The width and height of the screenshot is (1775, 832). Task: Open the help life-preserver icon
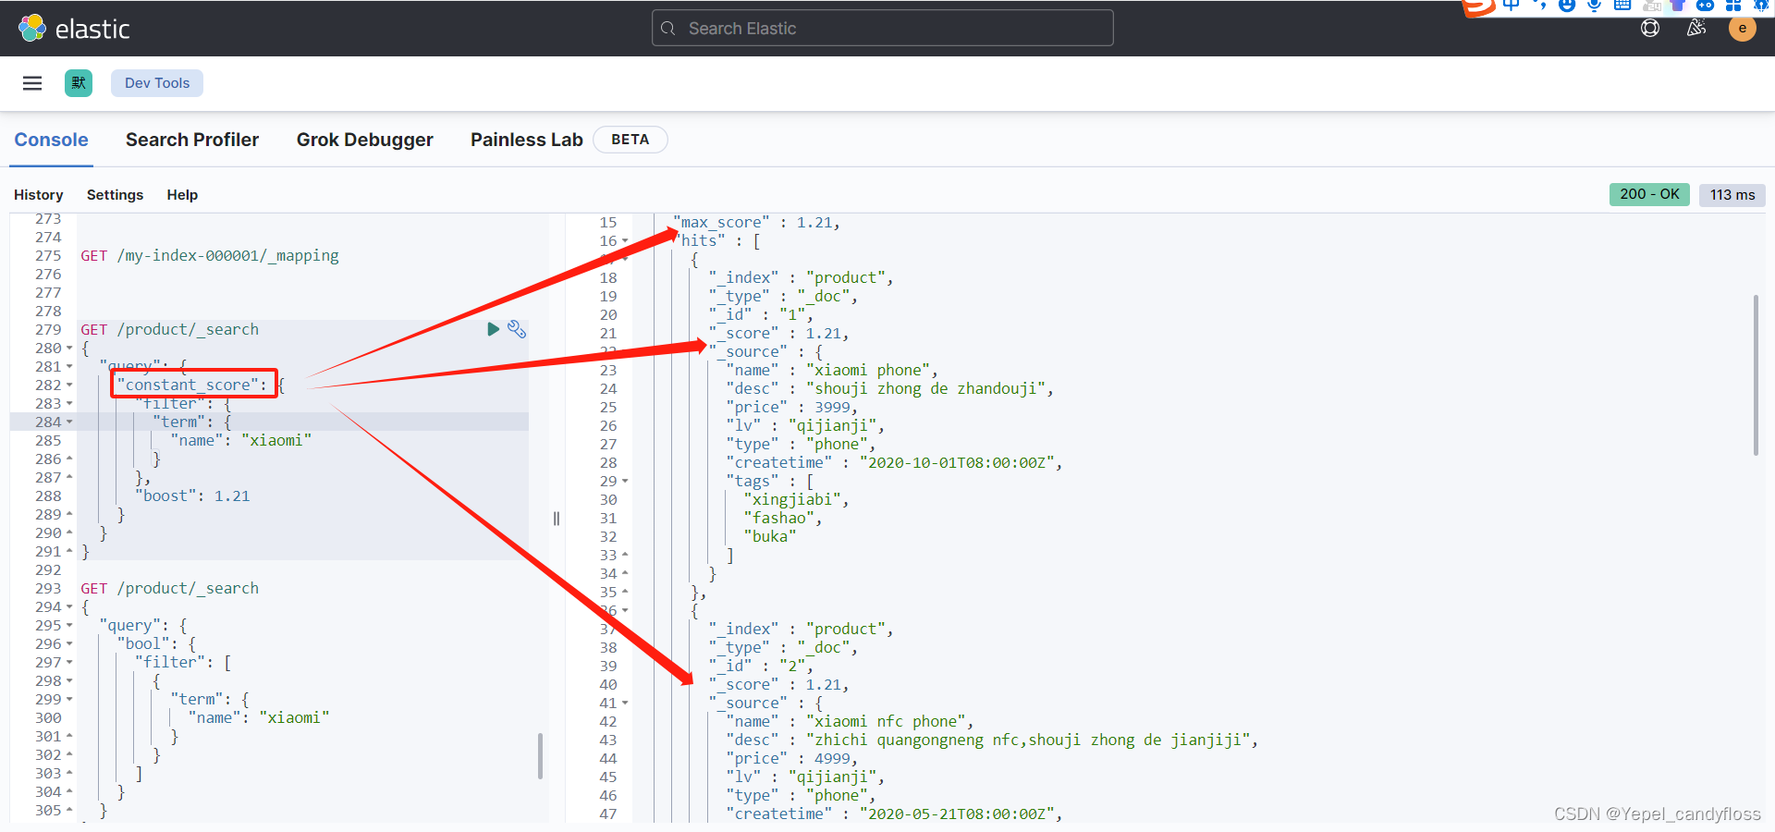click(x=1651, y=28)
